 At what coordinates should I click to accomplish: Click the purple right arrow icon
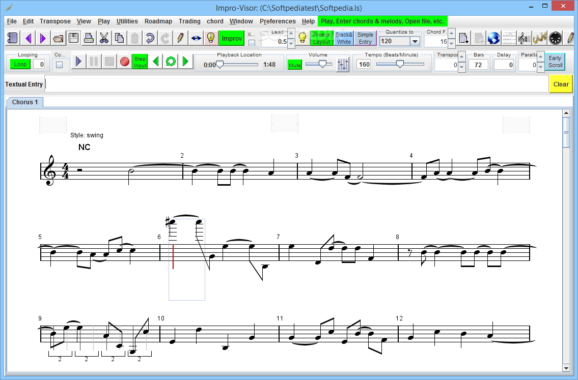43,38
